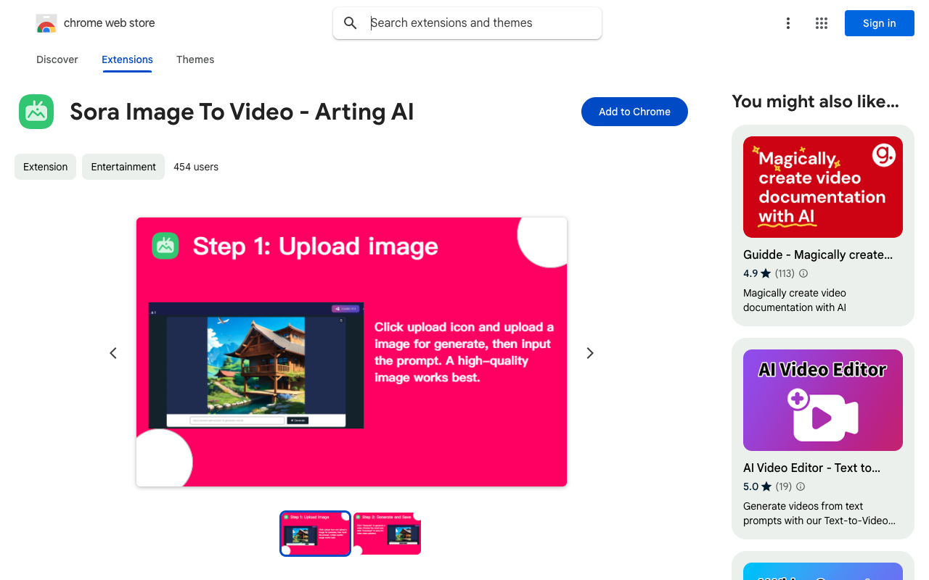Open the Themes tab

[195, 59]
